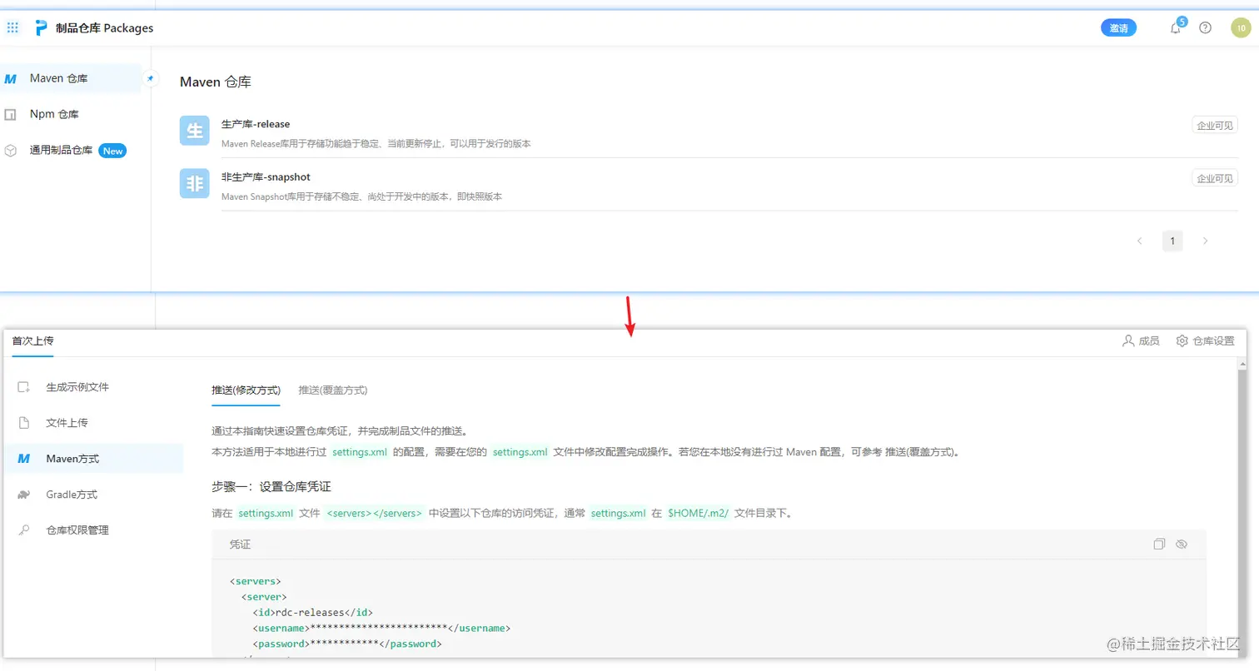Open notifications bell icon

pyautogui.click(x=1176, y=27)
